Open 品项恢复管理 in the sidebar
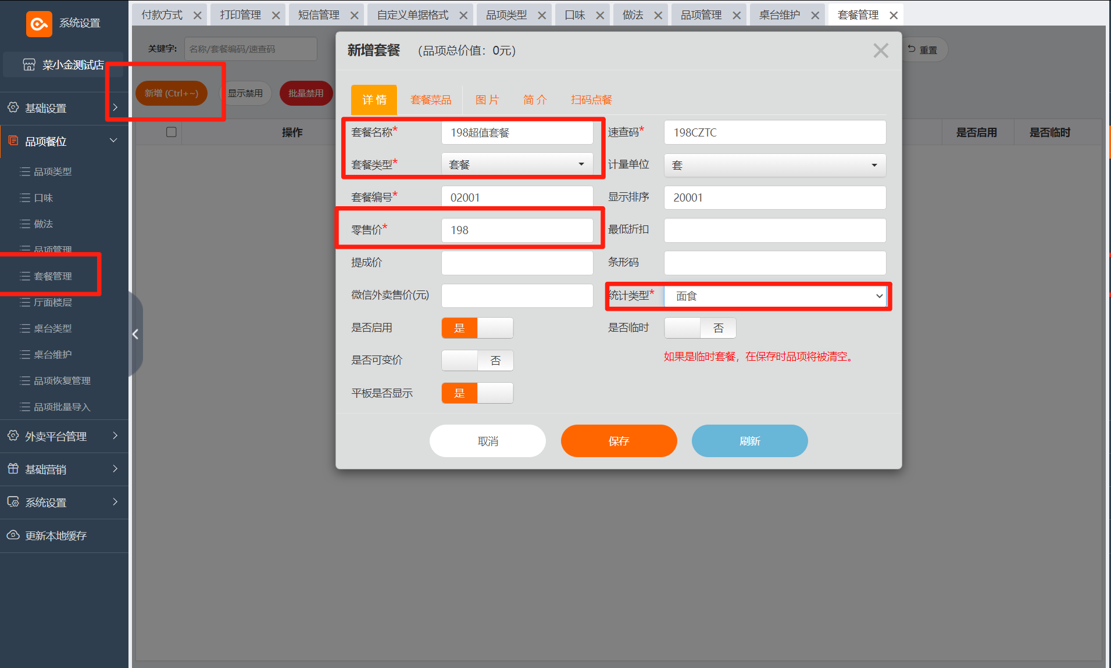 62,380
